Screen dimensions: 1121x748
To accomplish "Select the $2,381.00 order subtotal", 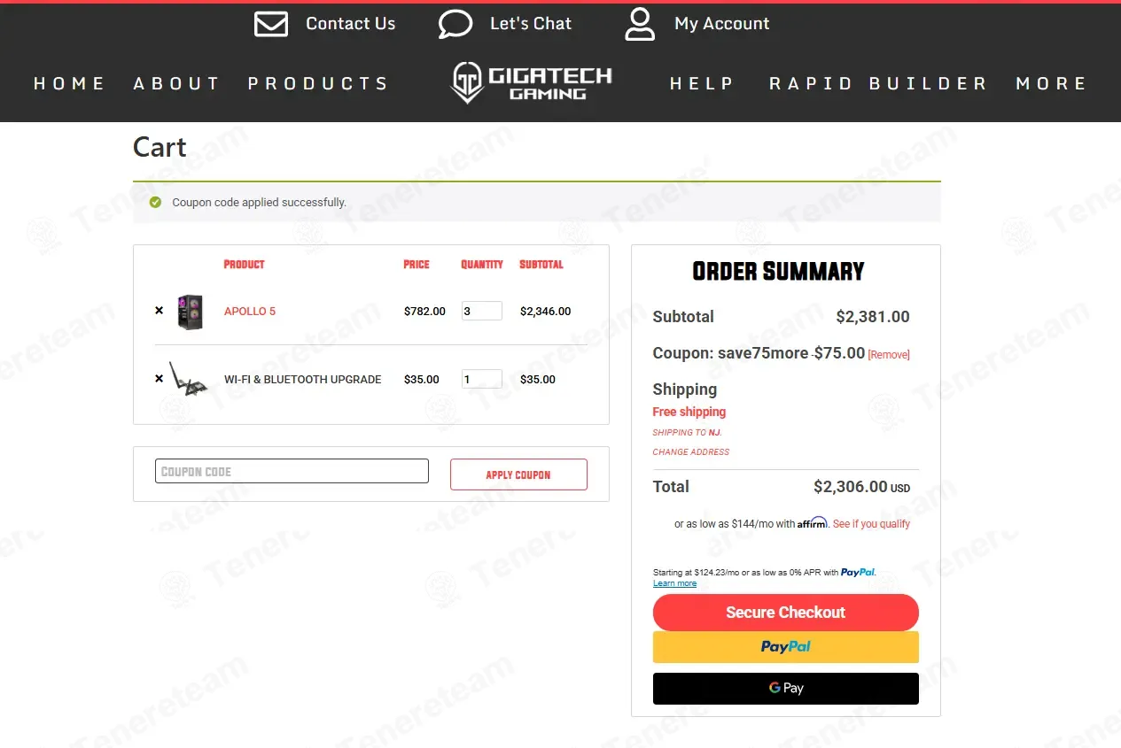I will point(873,317).
